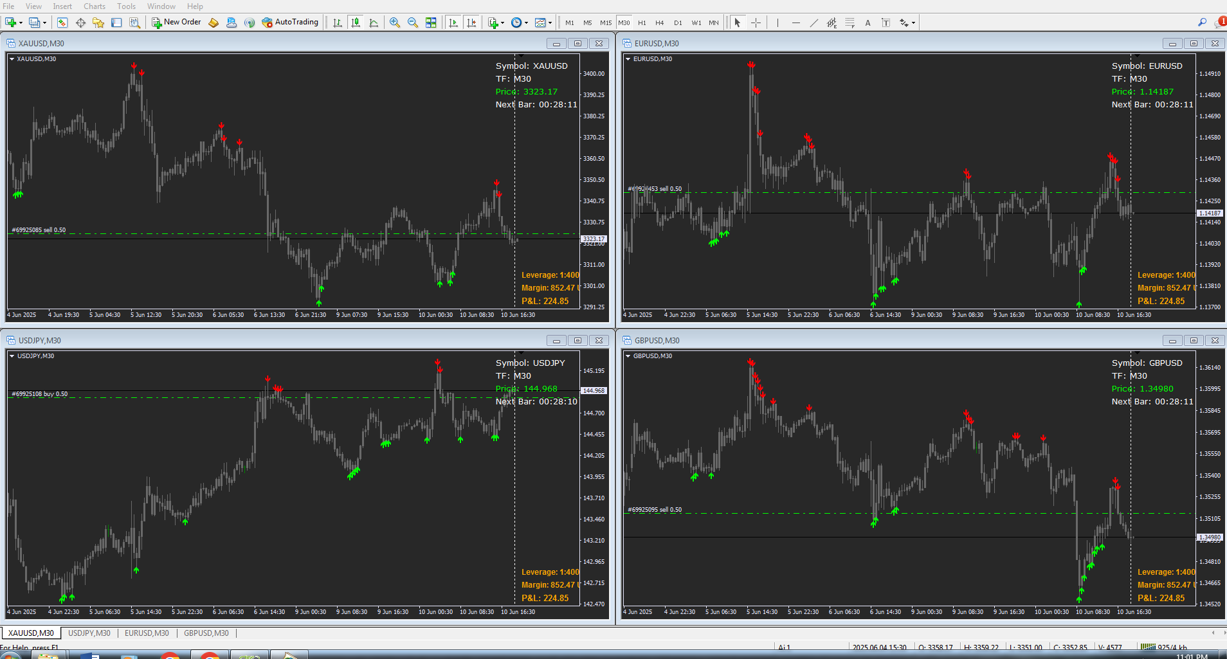
Task: Open MetaEditor yellow book icon
Action: (x=214, y=23)
